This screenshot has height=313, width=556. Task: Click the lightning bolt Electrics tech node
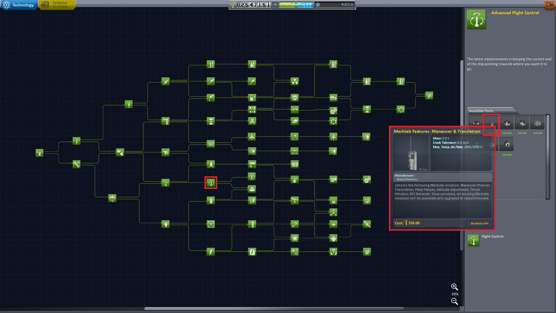(x=211, y=252)
